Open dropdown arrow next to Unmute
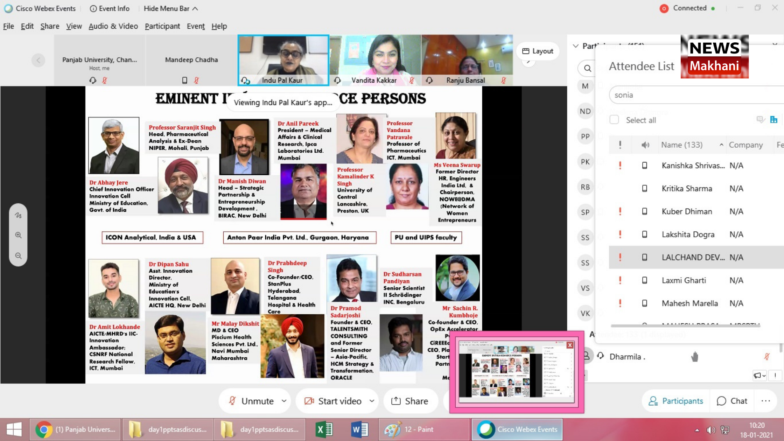The image size is (784, 441). click(x=284, y=401)
